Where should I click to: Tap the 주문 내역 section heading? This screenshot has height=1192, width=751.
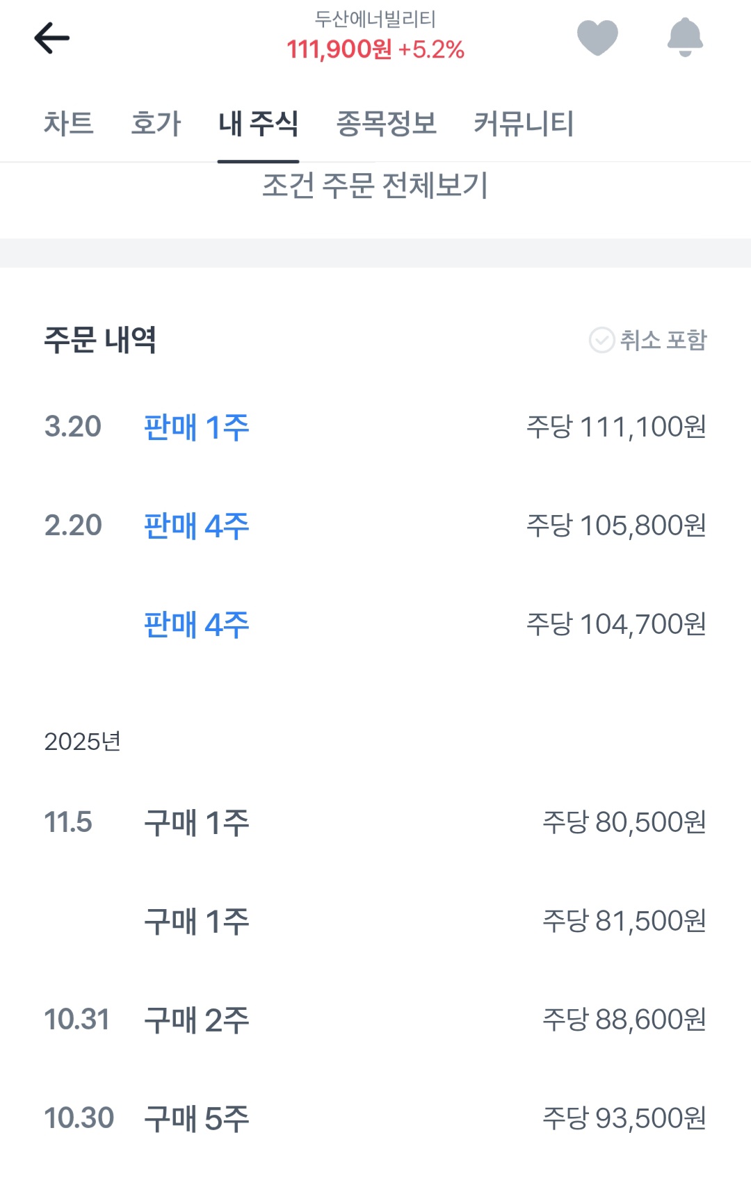coord(100,341)
